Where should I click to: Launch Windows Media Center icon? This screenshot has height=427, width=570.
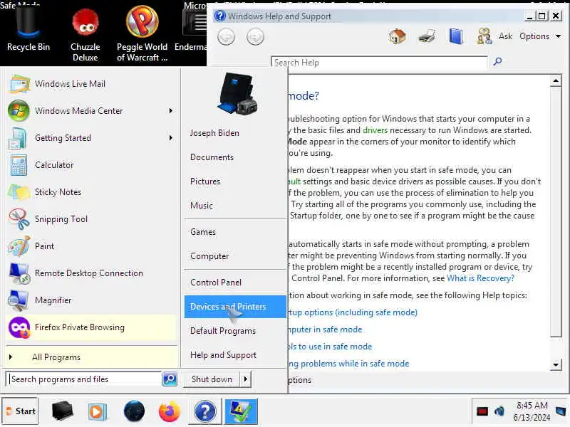tap(19, 111)
